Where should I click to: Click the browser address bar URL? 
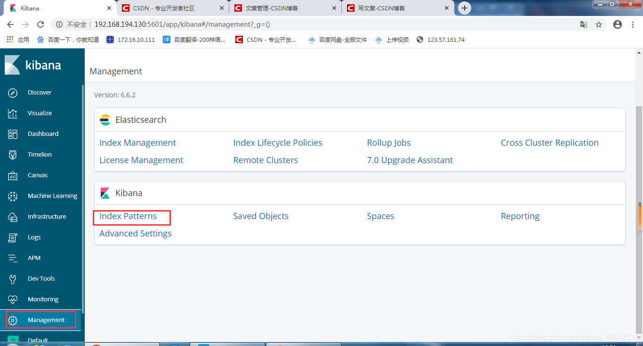tap(182, 24)
